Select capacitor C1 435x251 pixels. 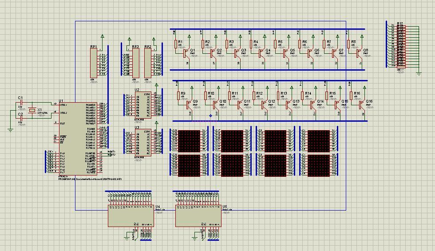point(20,103)
